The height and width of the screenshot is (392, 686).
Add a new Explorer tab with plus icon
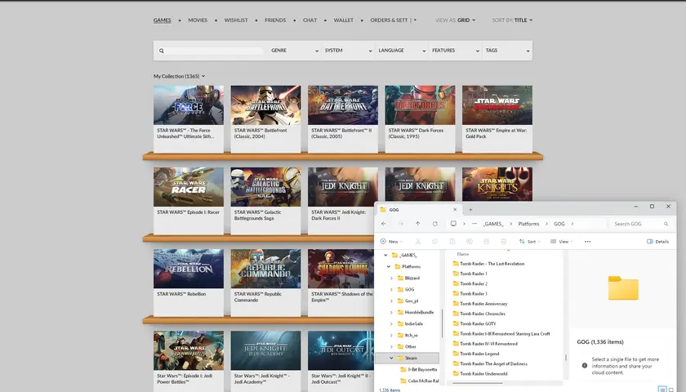470,210
